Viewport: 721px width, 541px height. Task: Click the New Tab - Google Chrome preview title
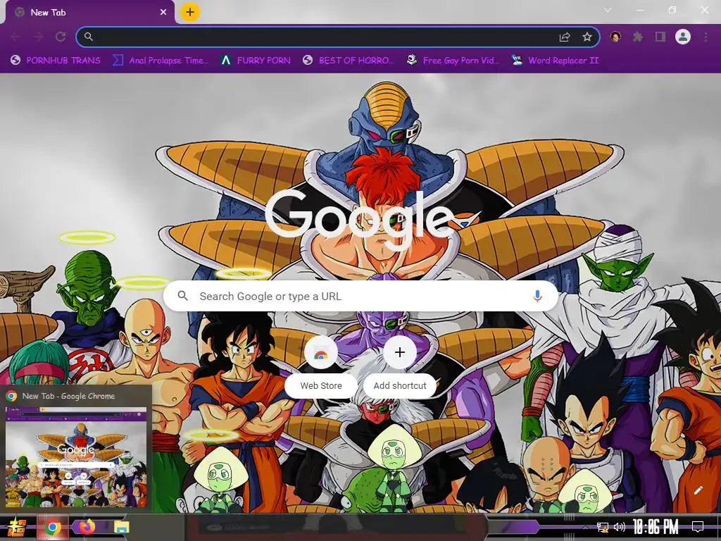tap(68, 396)
